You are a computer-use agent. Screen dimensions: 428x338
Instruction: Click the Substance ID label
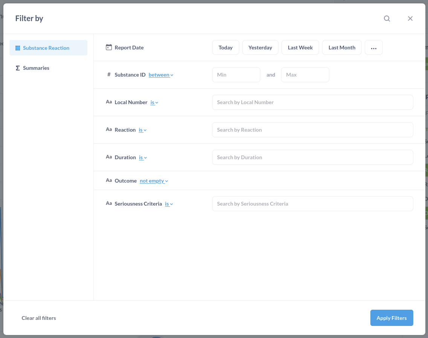[130, 75]
